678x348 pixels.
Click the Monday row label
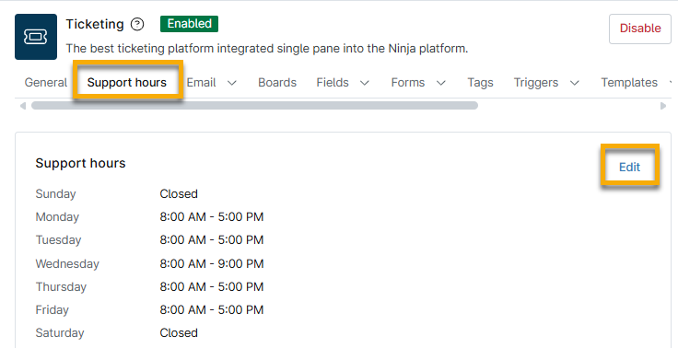point(57,216)
